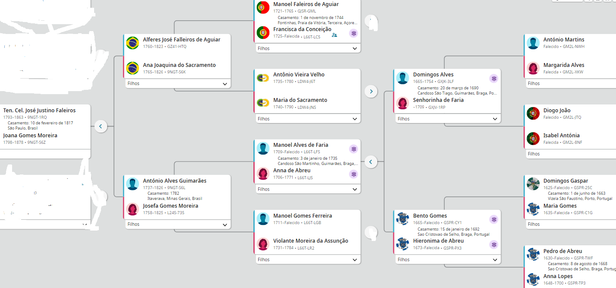616x288 pixels.
Task: Click the hint icon beside Hieronima de Abreu
Action: (494, 244)
